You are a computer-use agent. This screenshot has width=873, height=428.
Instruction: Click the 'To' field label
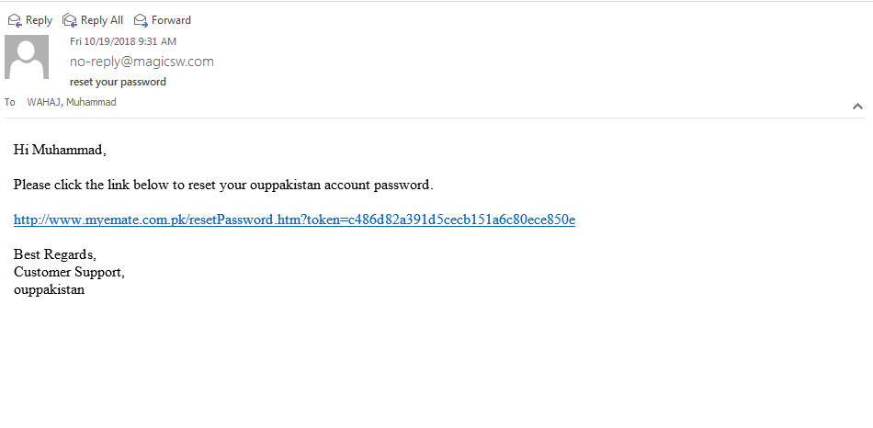10,103
